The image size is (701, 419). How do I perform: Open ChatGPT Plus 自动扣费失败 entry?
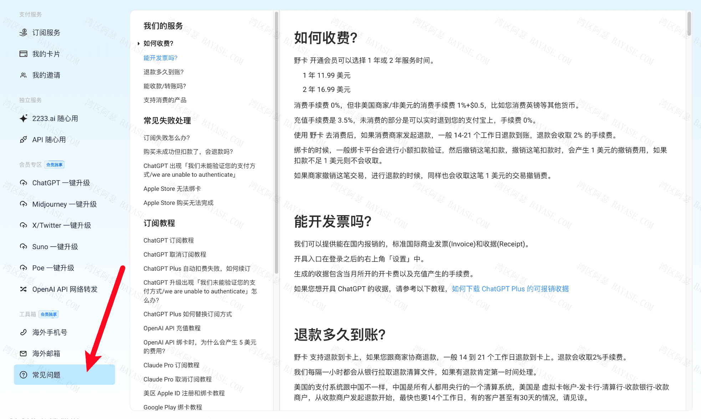(197, 268)
